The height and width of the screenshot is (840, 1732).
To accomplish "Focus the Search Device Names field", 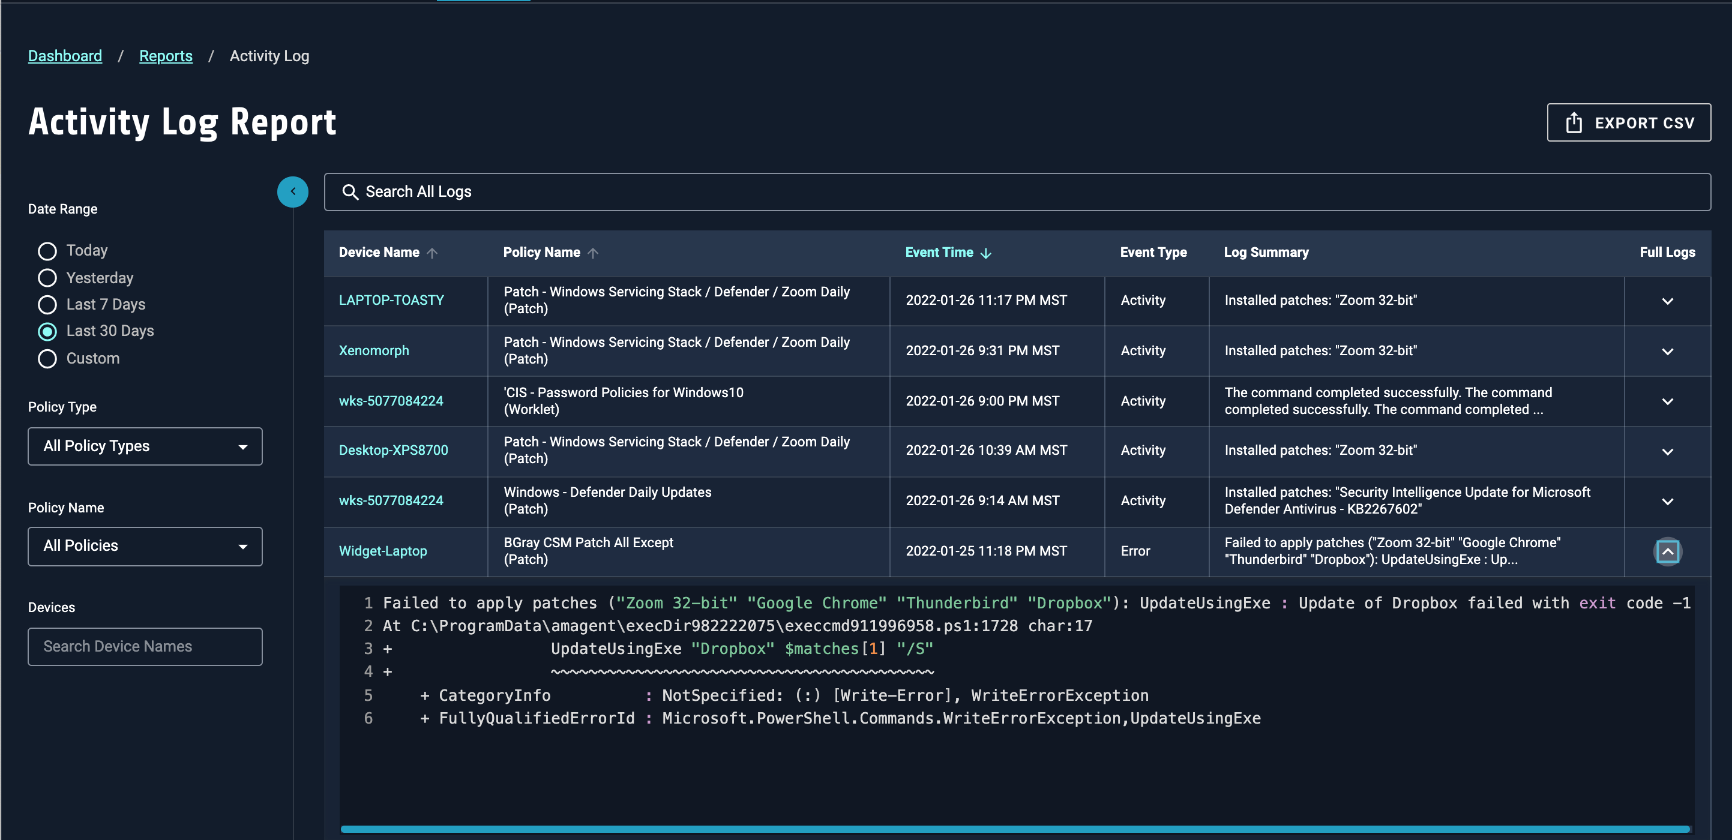I will pyautogui.click(x=145, y=646).
